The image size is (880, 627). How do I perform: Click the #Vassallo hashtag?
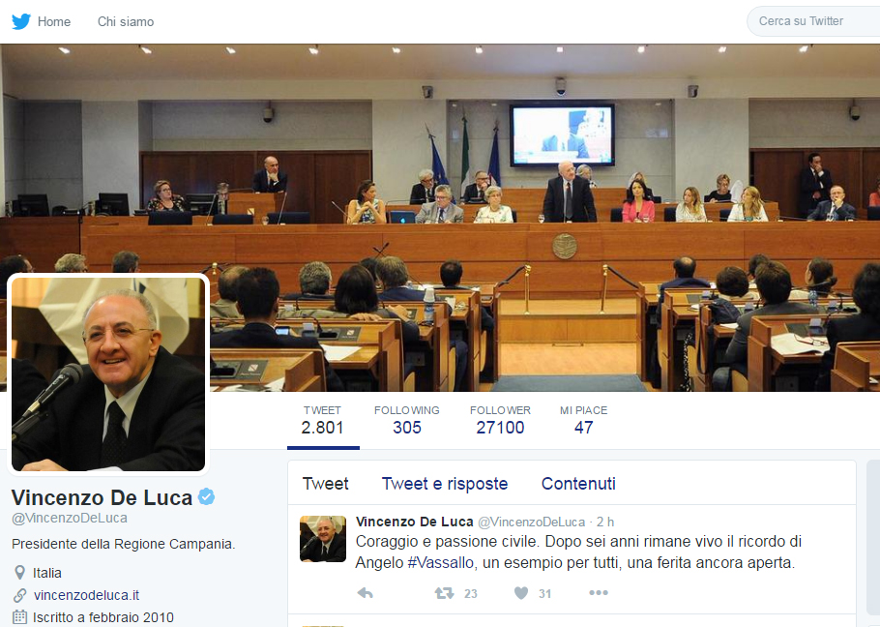point(441,562)
